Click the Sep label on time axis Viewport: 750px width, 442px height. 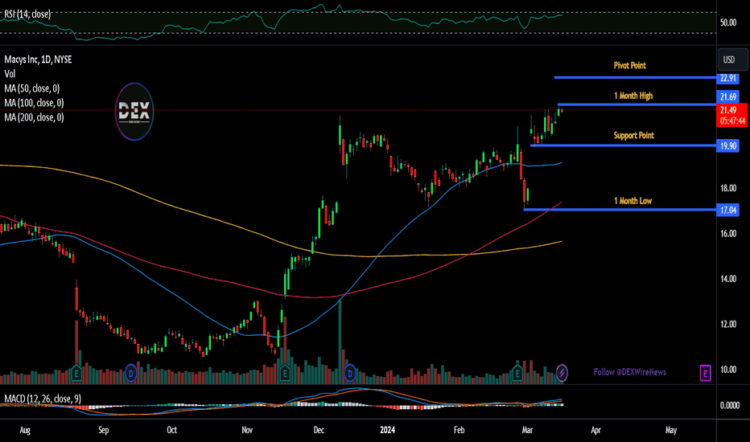pyautogui.click(x=103, y=430)
